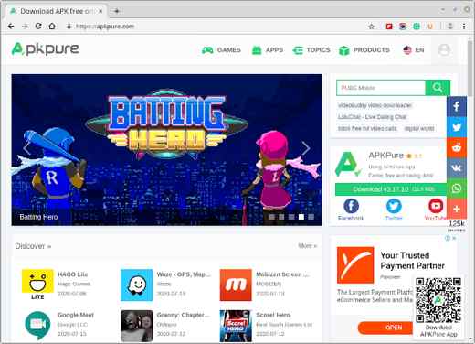
Task: Go to next banner slide arrow
Action: coord(306,148)
